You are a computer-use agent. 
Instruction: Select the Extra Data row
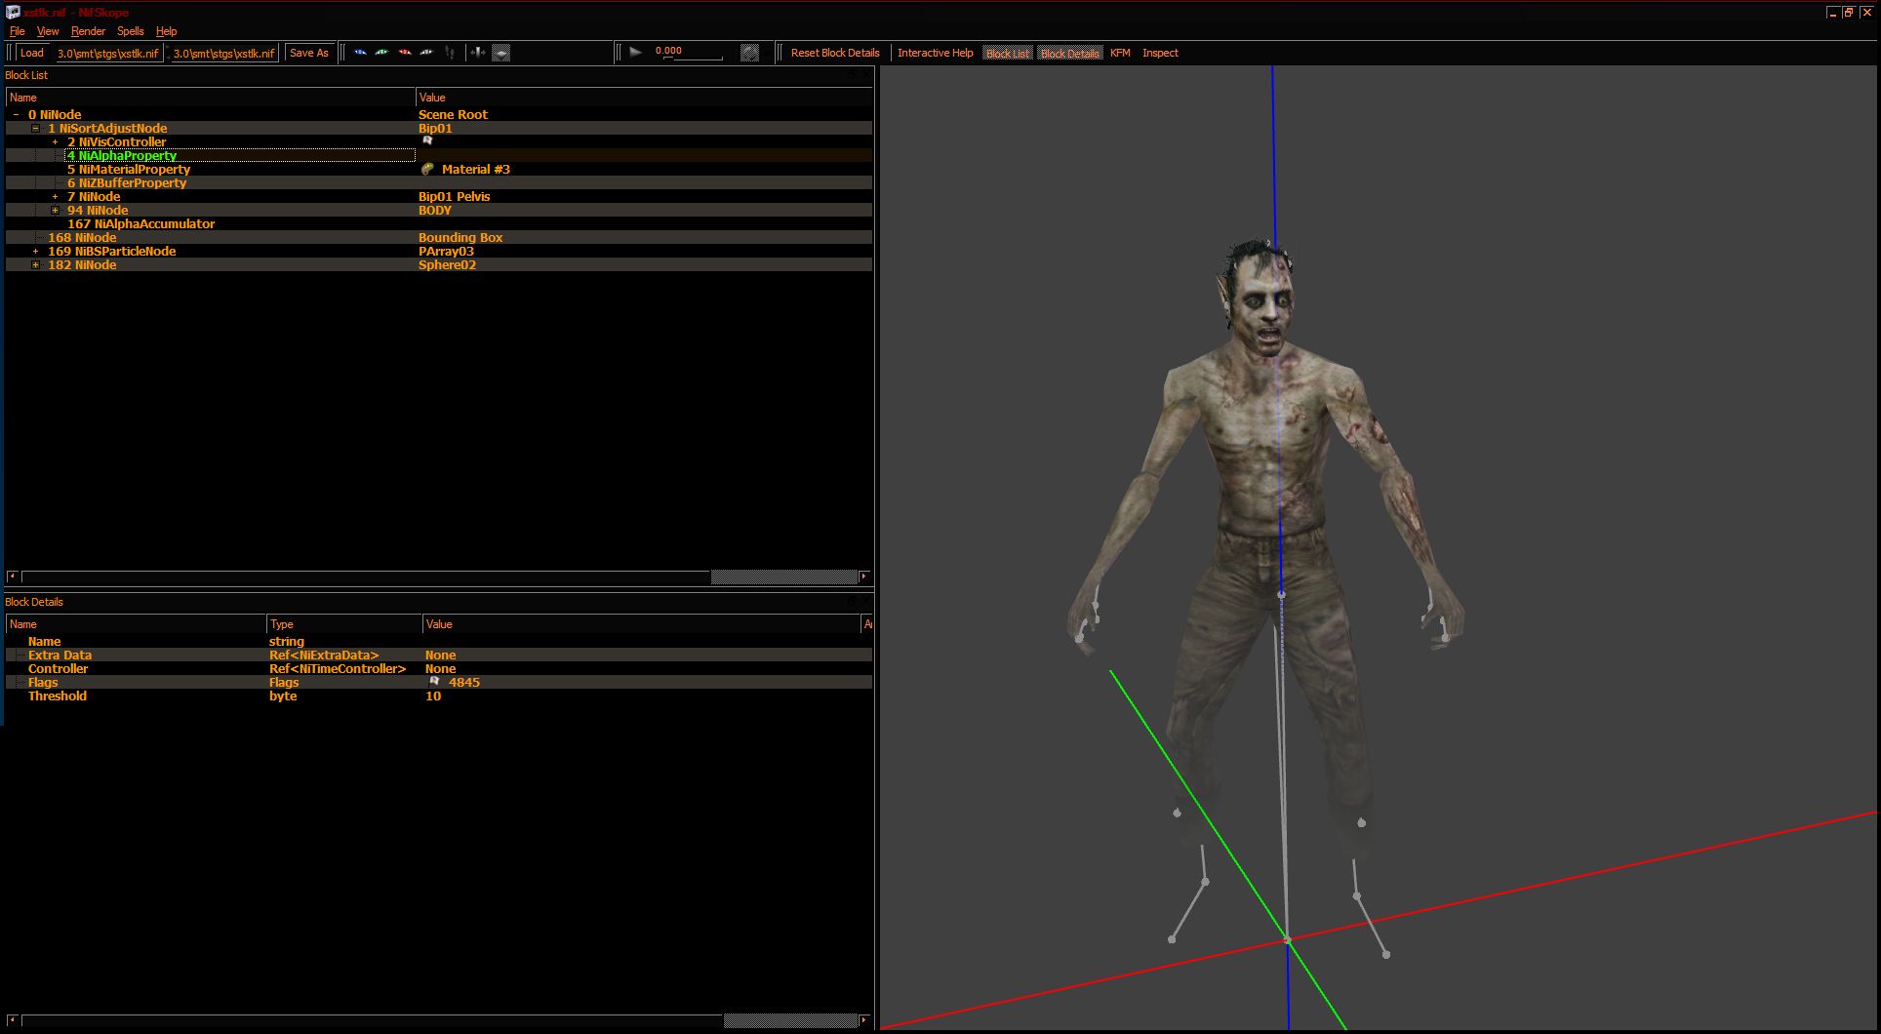[439, 655]
